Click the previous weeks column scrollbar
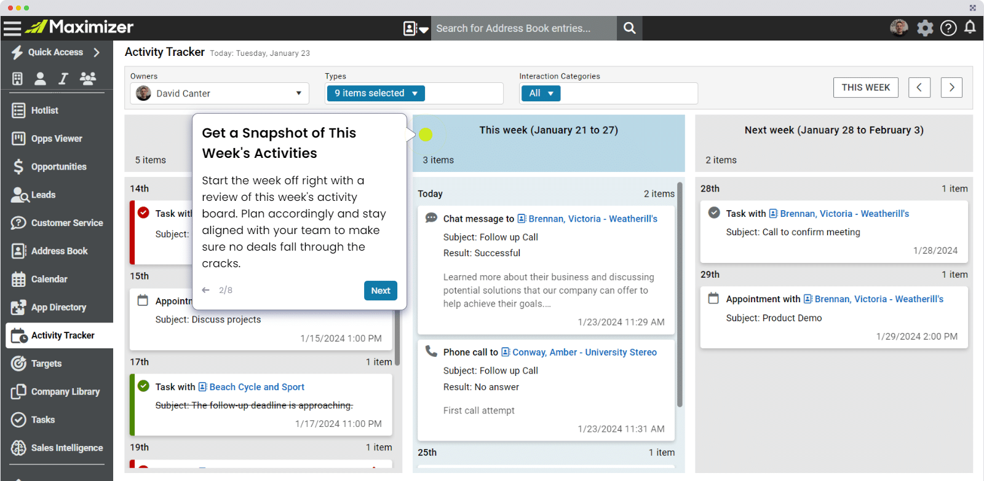 click(x=397, y=337)
